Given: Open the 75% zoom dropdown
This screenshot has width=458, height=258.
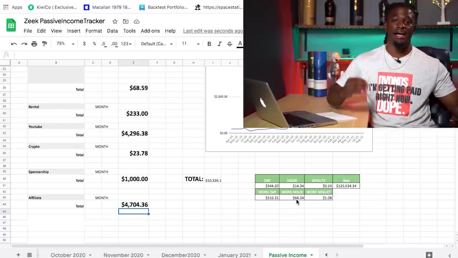Looking at the screenshot, I should point(65,44).
